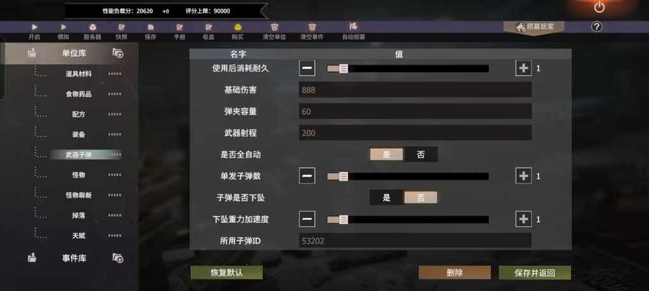649x291 pixels.
Task: Click the power icon at top right
Action: click(599, 7)
